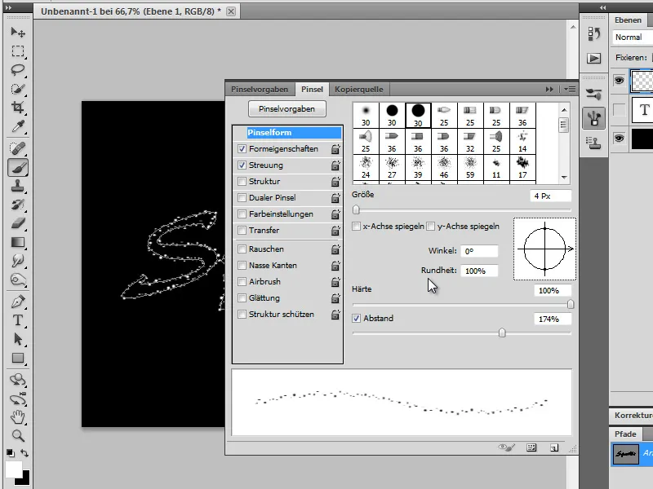This screenshot has height=489, width=653.
Task: Open the Ebenen panel tab
Action: [x=628, y=20]
